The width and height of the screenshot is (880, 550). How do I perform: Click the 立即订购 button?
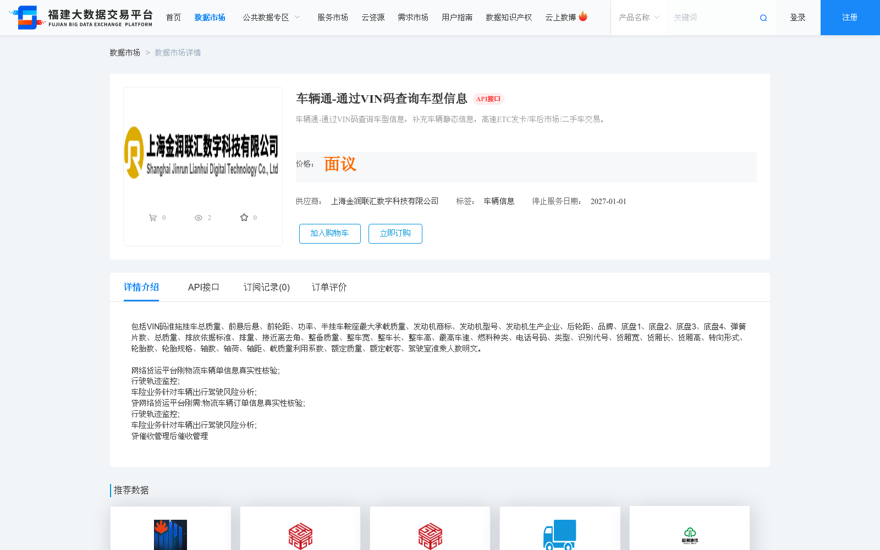[395, 233]
